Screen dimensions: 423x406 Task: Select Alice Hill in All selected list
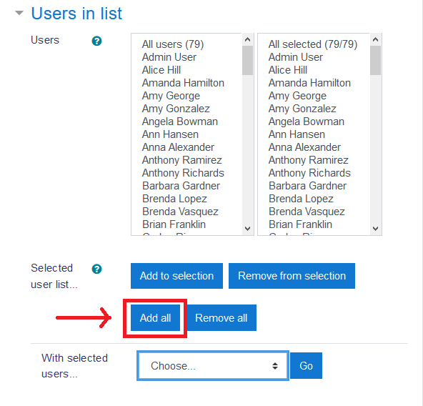coord(288,70)
